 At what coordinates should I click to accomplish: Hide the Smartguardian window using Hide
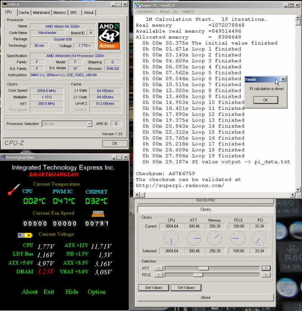coord(72,292)
